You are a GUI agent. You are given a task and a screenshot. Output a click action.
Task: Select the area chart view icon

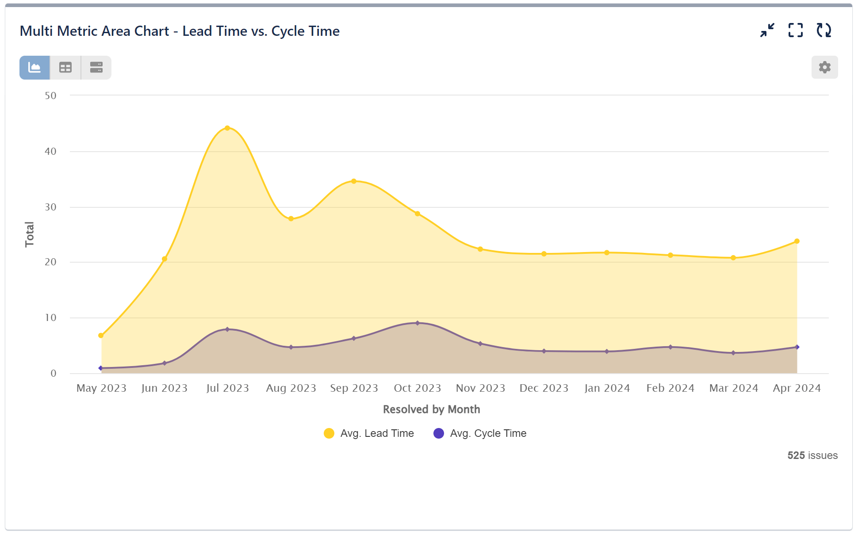[x=34, y=67]
